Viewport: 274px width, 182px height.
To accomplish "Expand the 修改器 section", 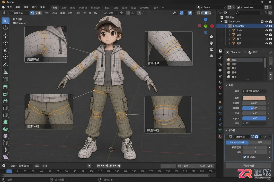I will 226,130.
